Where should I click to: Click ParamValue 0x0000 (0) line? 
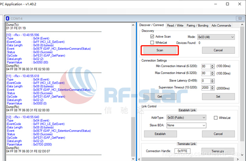coord(27,103)
